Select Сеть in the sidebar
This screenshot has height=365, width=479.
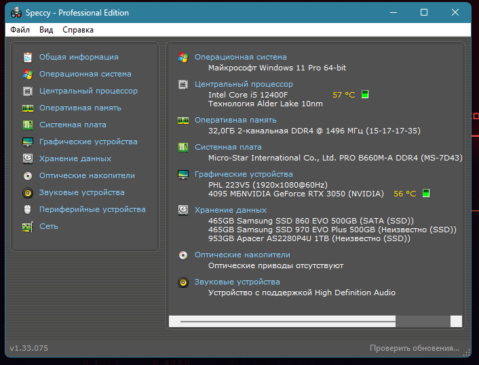pos(49,226)
